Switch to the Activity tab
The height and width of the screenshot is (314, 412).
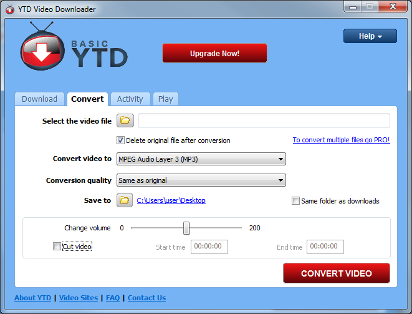130,99
